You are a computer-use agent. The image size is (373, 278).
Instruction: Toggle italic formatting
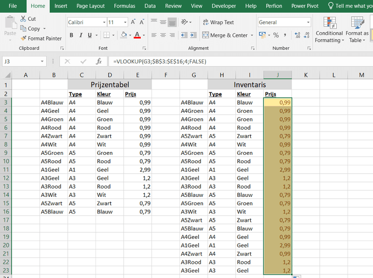coord(81,35)
